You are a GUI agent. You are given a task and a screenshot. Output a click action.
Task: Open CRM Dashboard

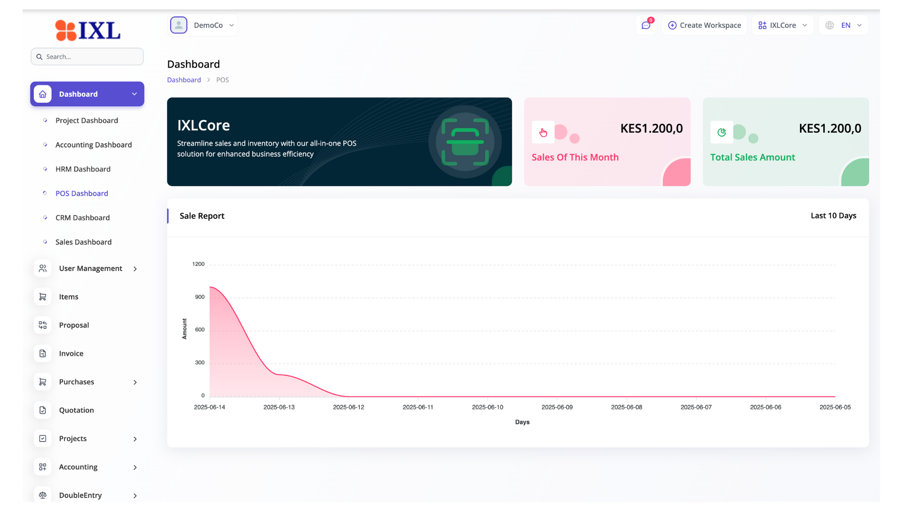pos(82,218)
